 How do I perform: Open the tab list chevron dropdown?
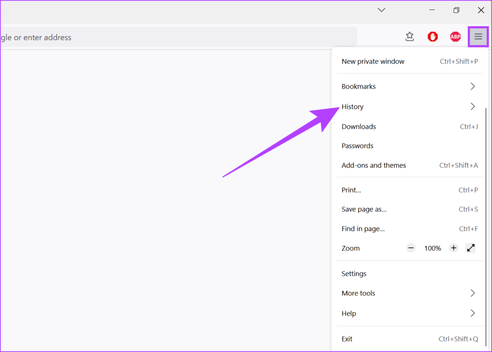pos(381,10)
